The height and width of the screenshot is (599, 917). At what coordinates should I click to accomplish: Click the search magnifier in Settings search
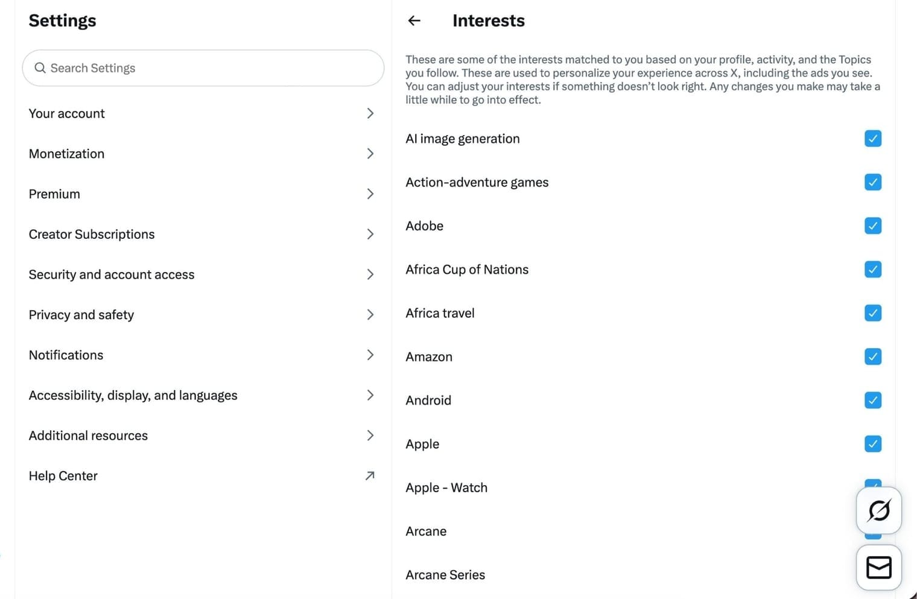pos(40,68)
